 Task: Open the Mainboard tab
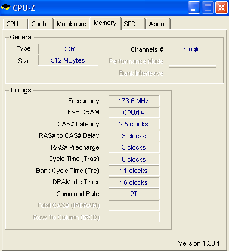tap(72, 24)
